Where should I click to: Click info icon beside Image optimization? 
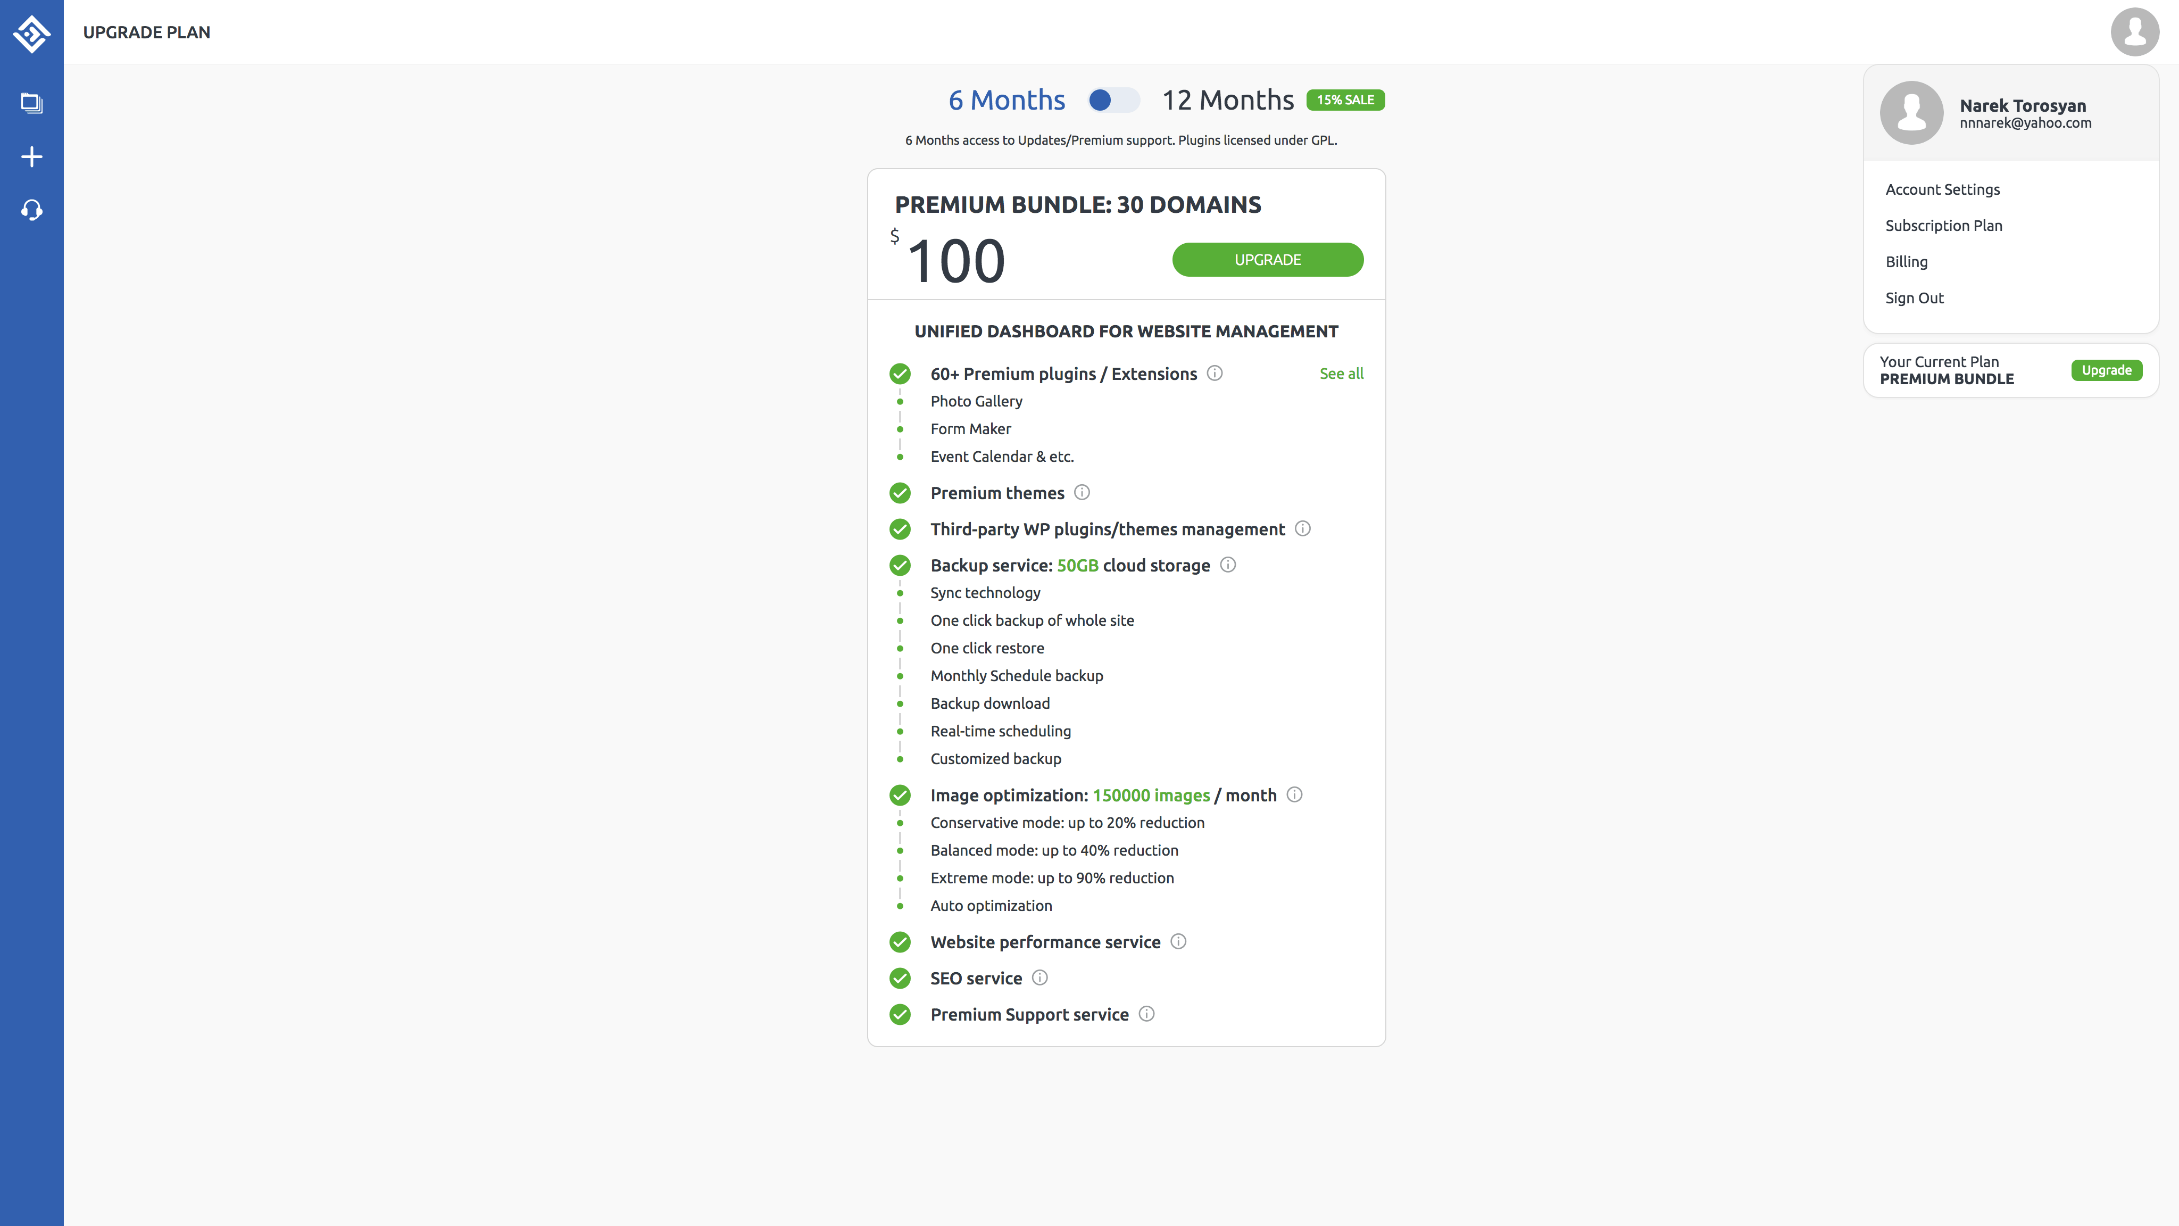tap(1294, 794)
